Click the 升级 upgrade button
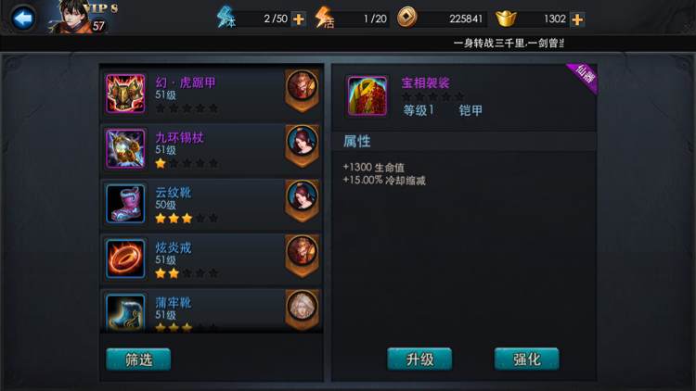 tap(419, 359)
